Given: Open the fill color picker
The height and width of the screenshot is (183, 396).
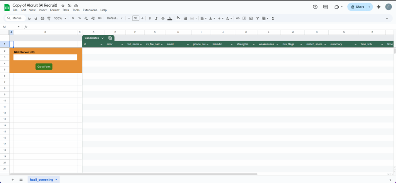Looking at the screenshot, I should point(178,18).
